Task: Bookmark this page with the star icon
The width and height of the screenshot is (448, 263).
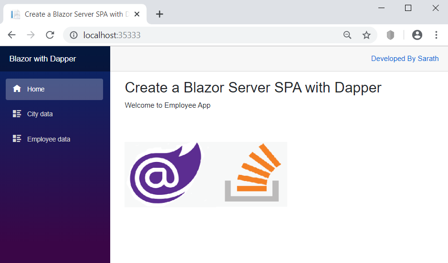Action: [366, 35]
